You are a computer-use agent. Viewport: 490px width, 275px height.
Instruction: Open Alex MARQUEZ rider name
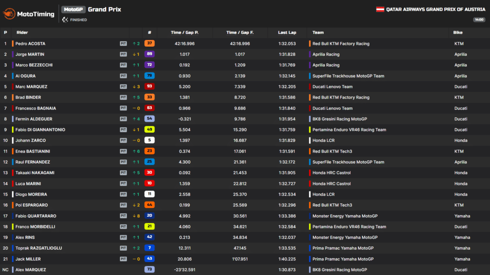[x=31, y=270]
